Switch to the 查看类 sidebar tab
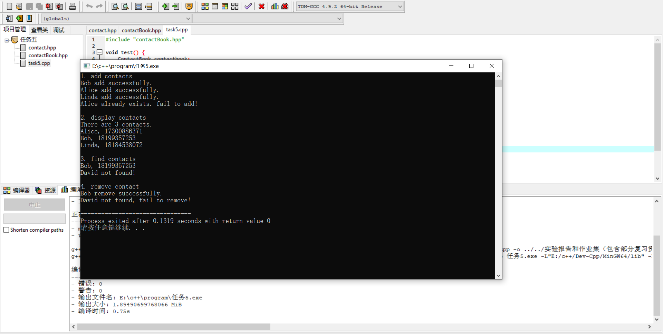 click(39, 30)
